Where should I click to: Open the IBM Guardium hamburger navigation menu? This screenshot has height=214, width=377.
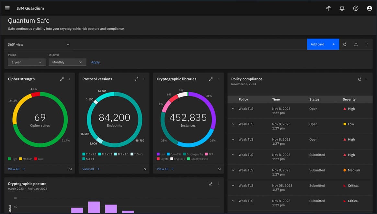tap(7, 8)
